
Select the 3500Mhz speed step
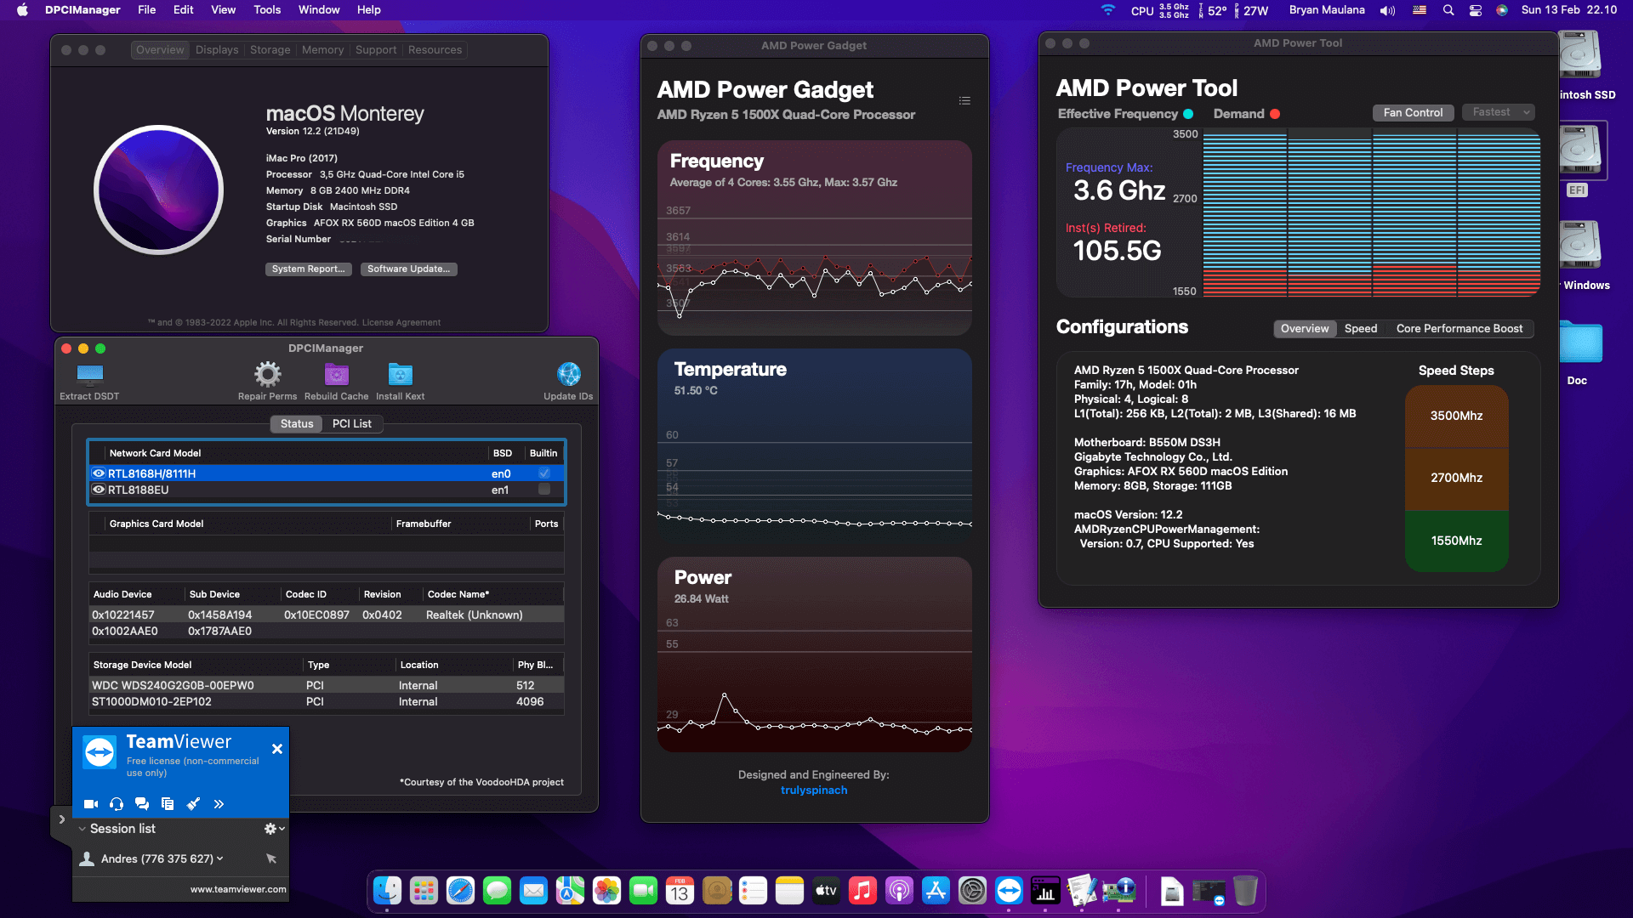[1456, 416]
